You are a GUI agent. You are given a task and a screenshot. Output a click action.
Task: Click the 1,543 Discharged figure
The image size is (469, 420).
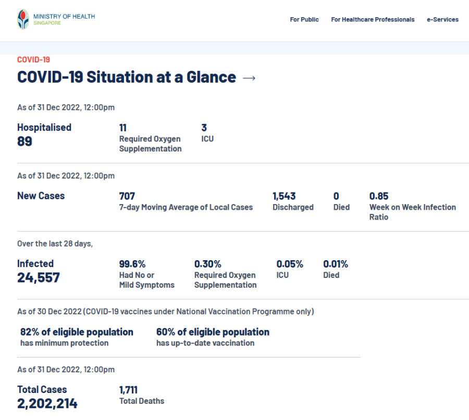click(x=284, y=196)
